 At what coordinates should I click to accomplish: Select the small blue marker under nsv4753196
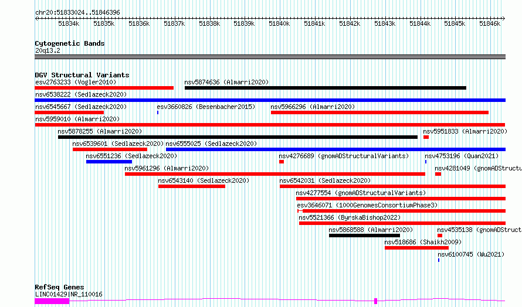click(x=426, y=162)
